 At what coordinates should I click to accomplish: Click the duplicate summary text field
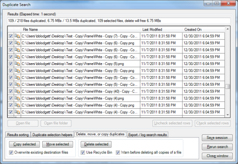tap(119, 21)
